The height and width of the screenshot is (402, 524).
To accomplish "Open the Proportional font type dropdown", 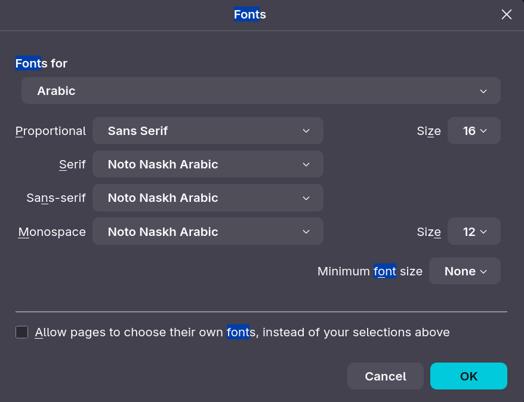I will pos(208,131).
